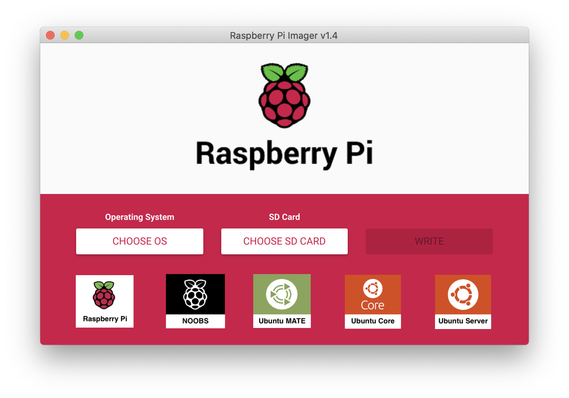Click the Operating System label

140,217
